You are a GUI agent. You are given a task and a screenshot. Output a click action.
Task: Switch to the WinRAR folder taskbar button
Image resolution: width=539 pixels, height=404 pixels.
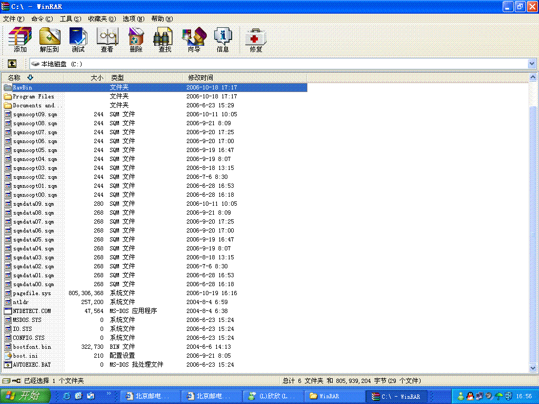click(334, 396)
